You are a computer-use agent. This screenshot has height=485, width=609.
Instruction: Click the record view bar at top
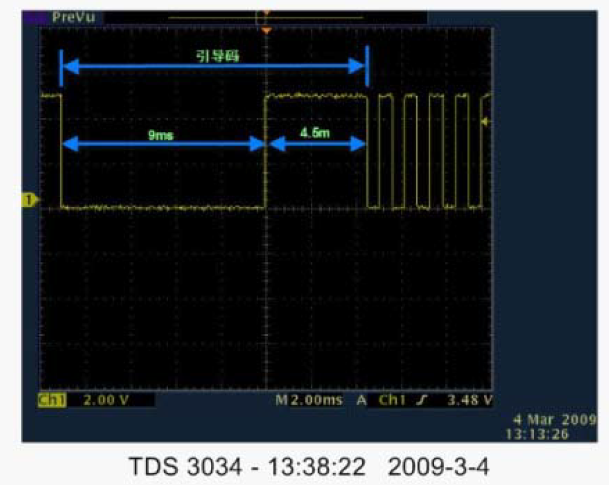pyautogui.click(x=266, y=18)
